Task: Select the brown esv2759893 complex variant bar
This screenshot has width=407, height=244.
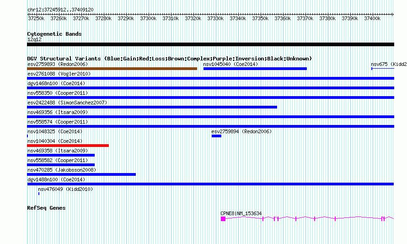Action: coord(112,69)
